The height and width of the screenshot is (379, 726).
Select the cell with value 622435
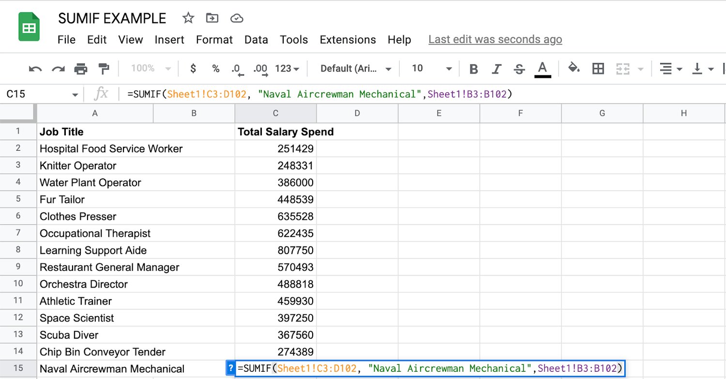point(275,233)
